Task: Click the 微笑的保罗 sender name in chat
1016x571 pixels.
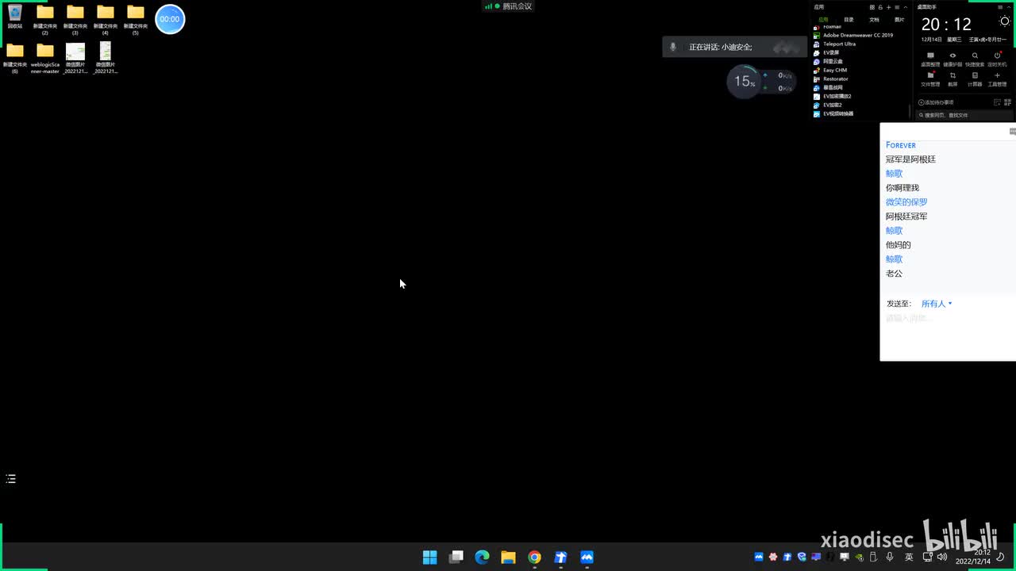Action: (x=906, y=202)
